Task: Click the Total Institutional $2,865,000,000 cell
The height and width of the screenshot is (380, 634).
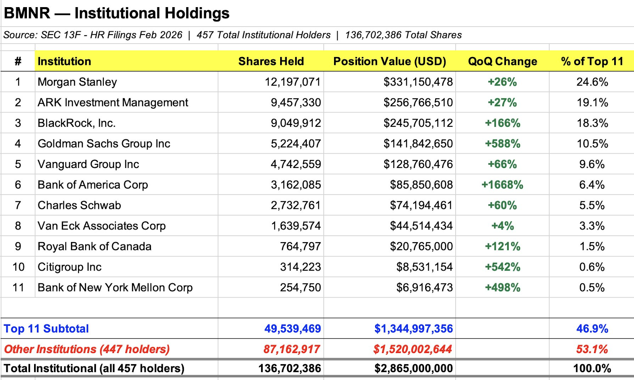Action: (413, 369)
